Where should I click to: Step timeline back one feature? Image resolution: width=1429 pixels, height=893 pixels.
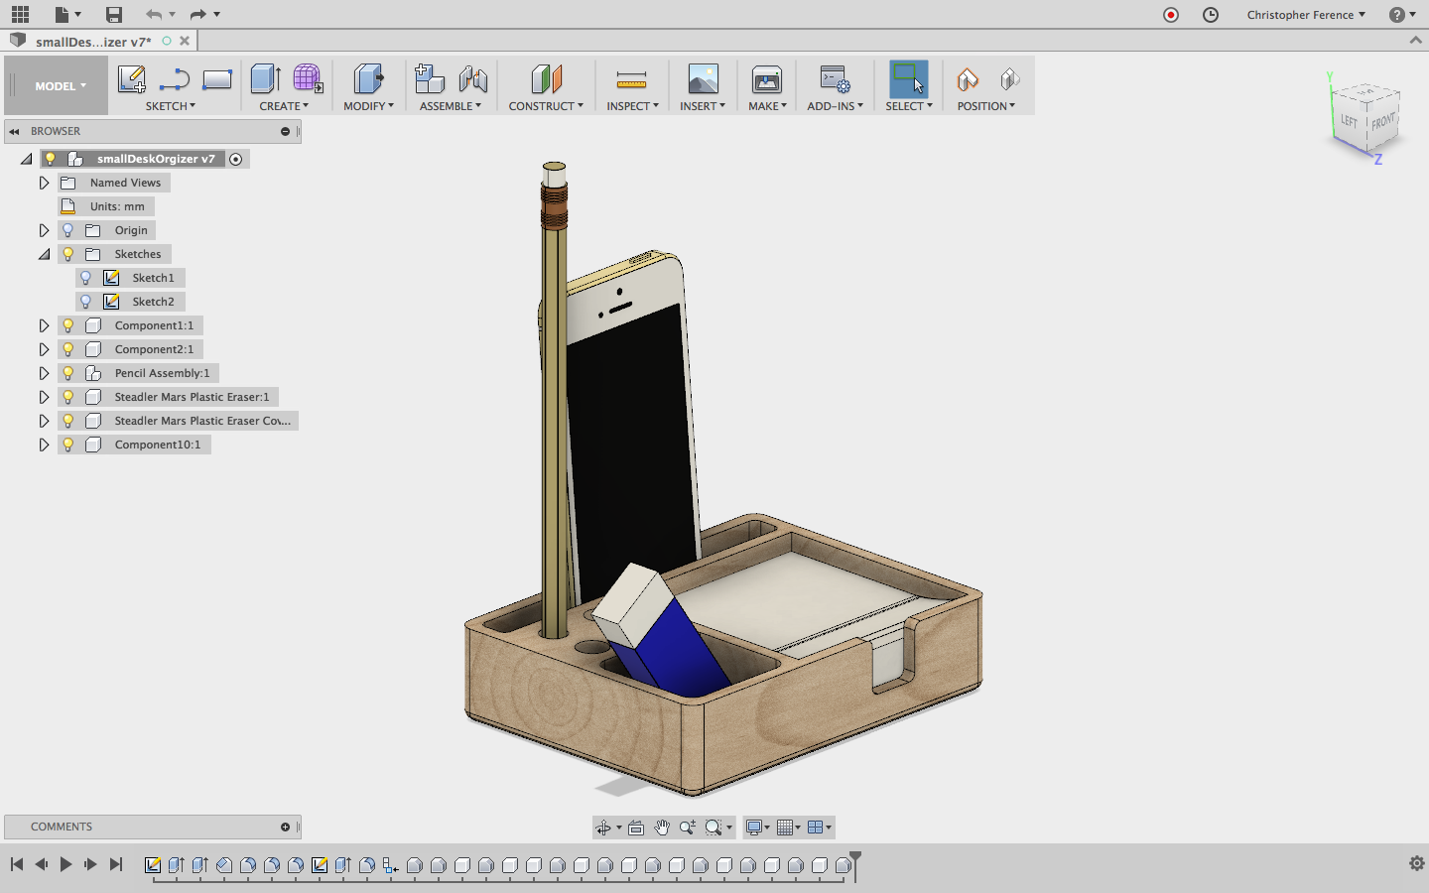(41, 864)
